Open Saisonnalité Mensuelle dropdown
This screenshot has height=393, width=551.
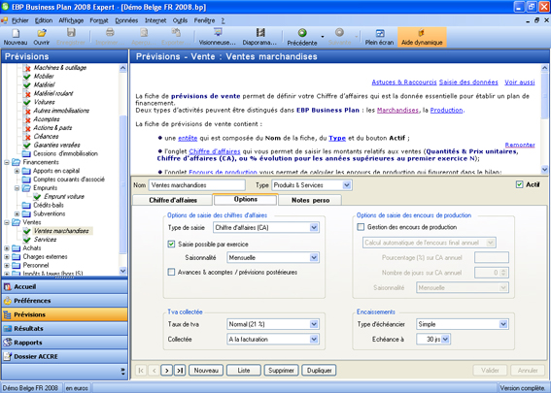(314, 257)
